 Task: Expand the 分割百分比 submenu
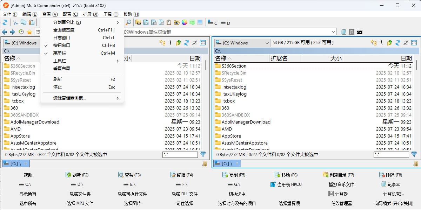point(67,22)
